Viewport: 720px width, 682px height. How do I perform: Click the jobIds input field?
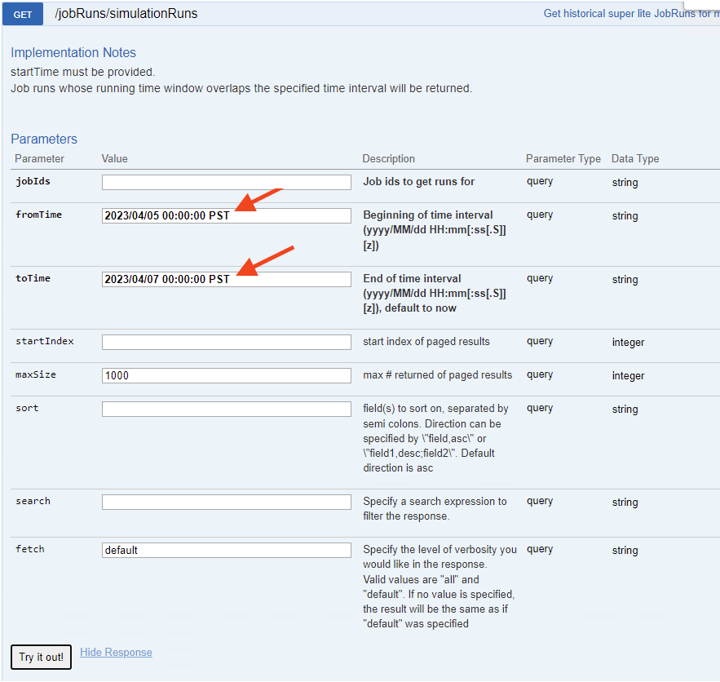(x=226, y=182)
